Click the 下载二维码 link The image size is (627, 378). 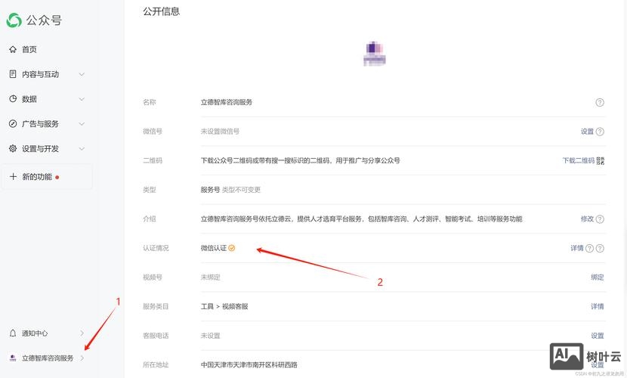(578, 160)
